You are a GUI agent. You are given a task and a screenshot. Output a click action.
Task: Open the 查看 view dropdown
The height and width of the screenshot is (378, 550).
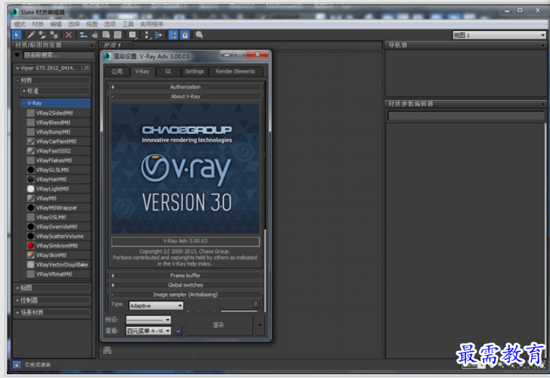click(148, 330)
